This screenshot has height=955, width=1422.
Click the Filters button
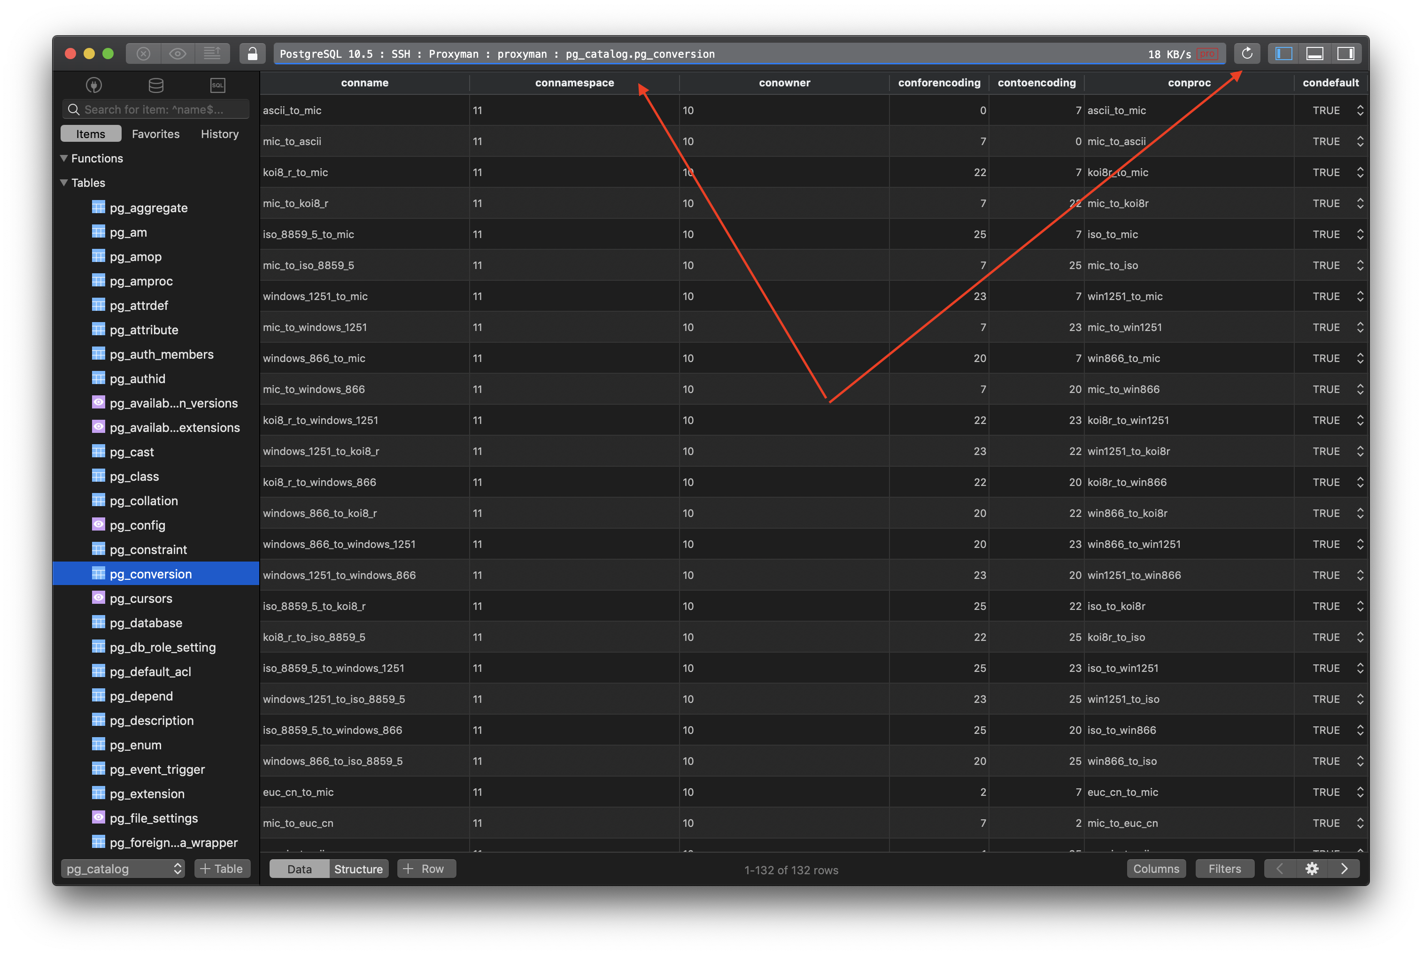click(1224, 869)
